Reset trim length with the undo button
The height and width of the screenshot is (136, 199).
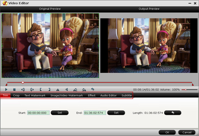pyautogui.click(x=173, y=113)
